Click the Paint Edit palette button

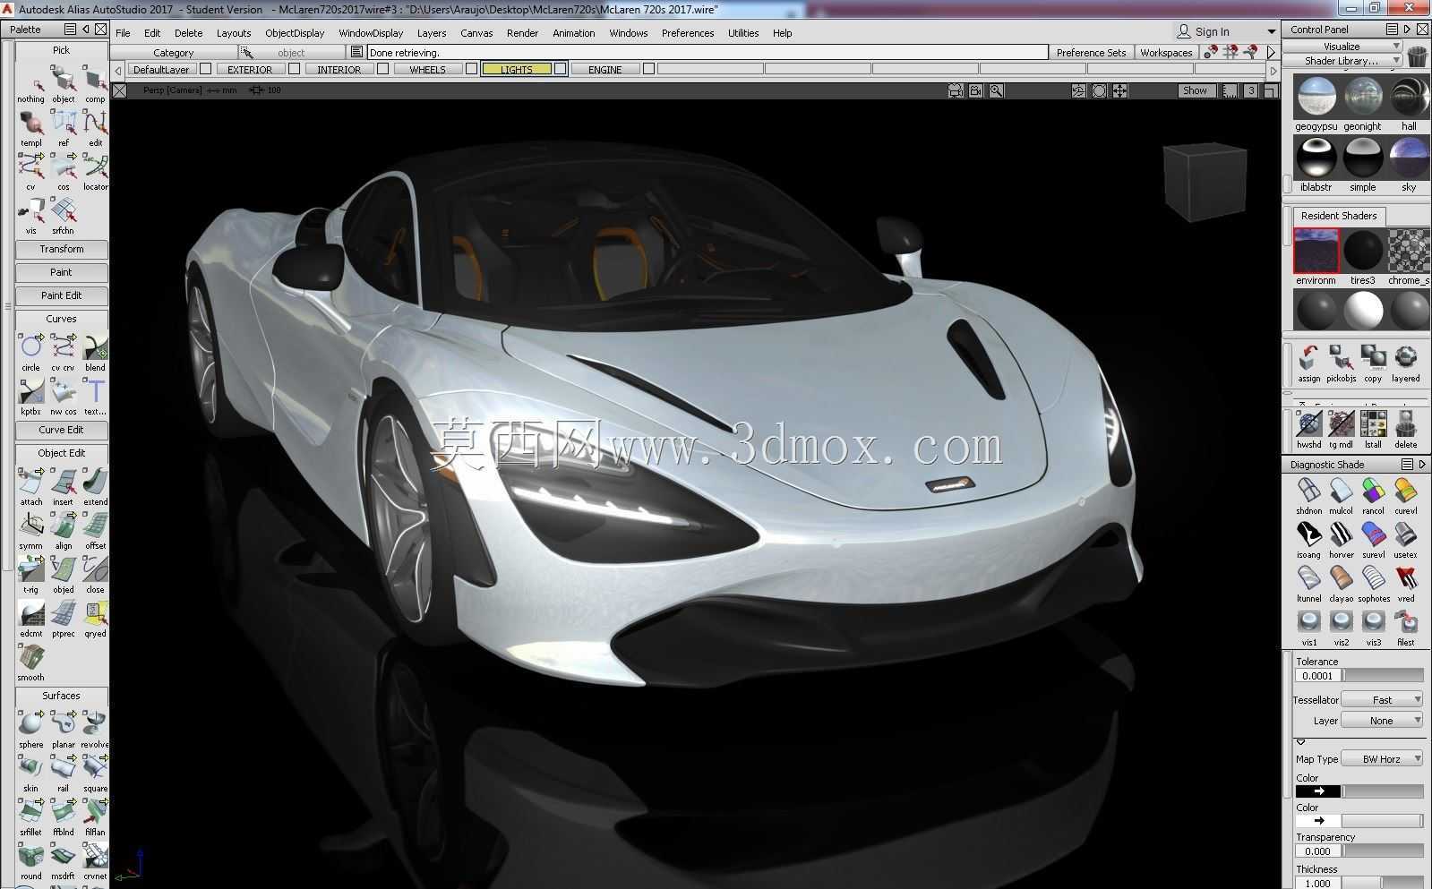point(62,295)
